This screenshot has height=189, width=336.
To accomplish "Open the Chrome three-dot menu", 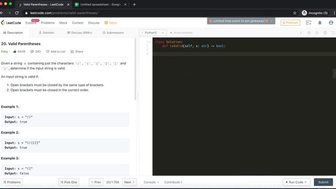I will click(334, 13).
